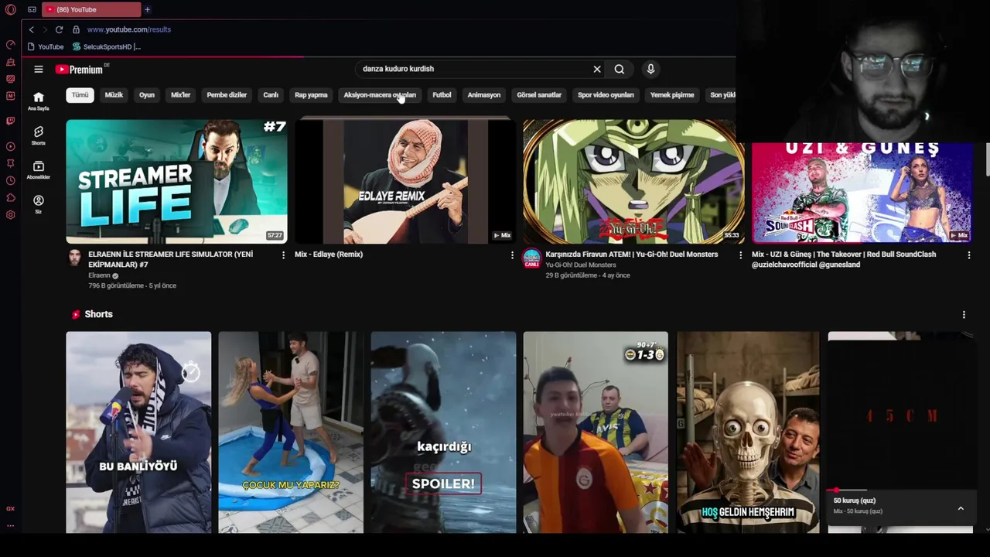The height and width of the screenshot is (557, 990).
Task: Select the Canlı filter chip
Action: click(x=271, y=95)
